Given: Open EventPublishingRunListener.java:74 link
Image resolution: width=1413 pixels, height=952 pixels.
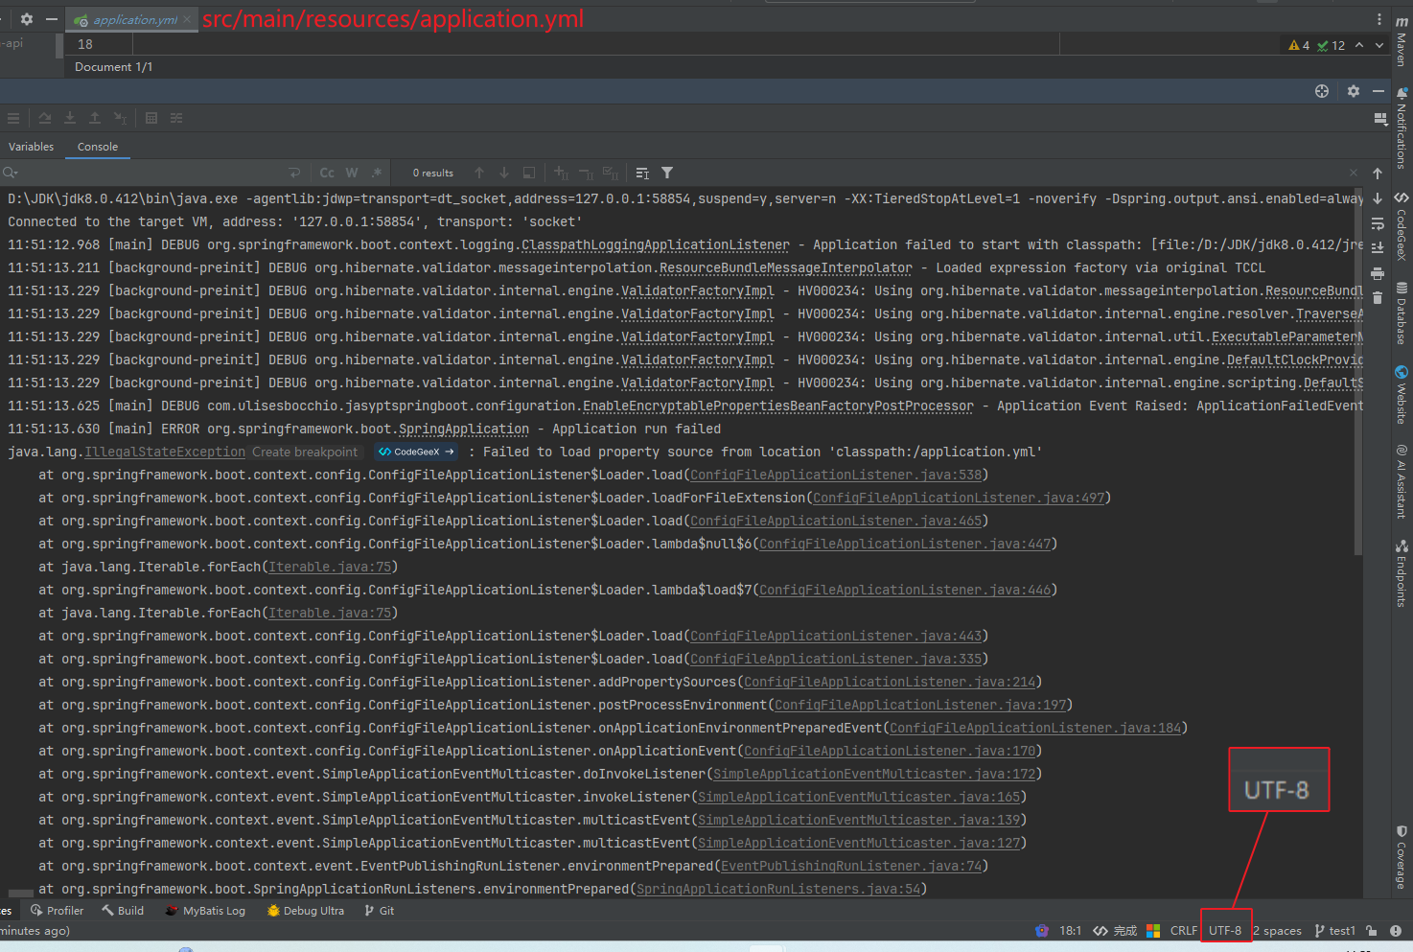Looking at the screenshot, I should [x=851, y=866].
